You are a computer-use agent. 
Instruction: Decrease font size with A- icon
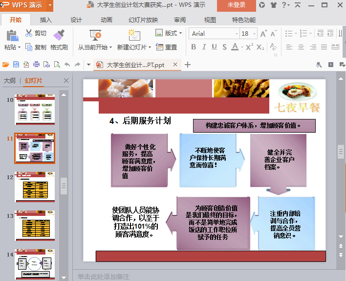274,33
